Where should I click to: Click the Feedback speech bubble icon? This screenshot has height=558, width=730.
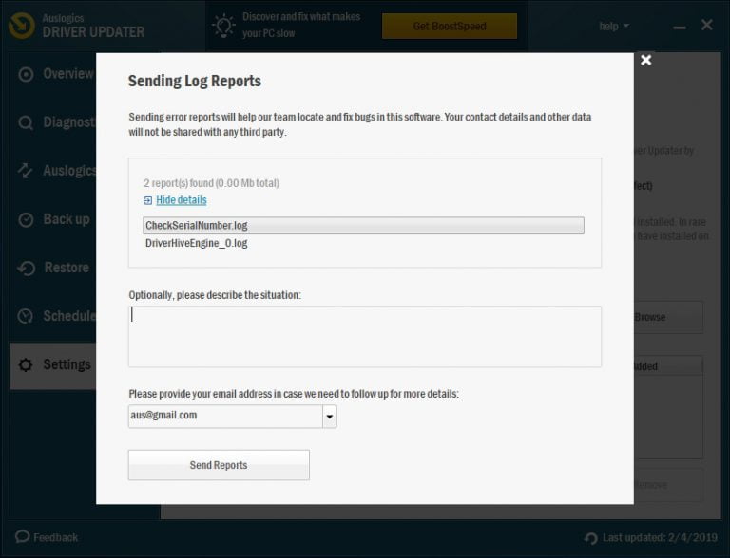coord(22,537)
